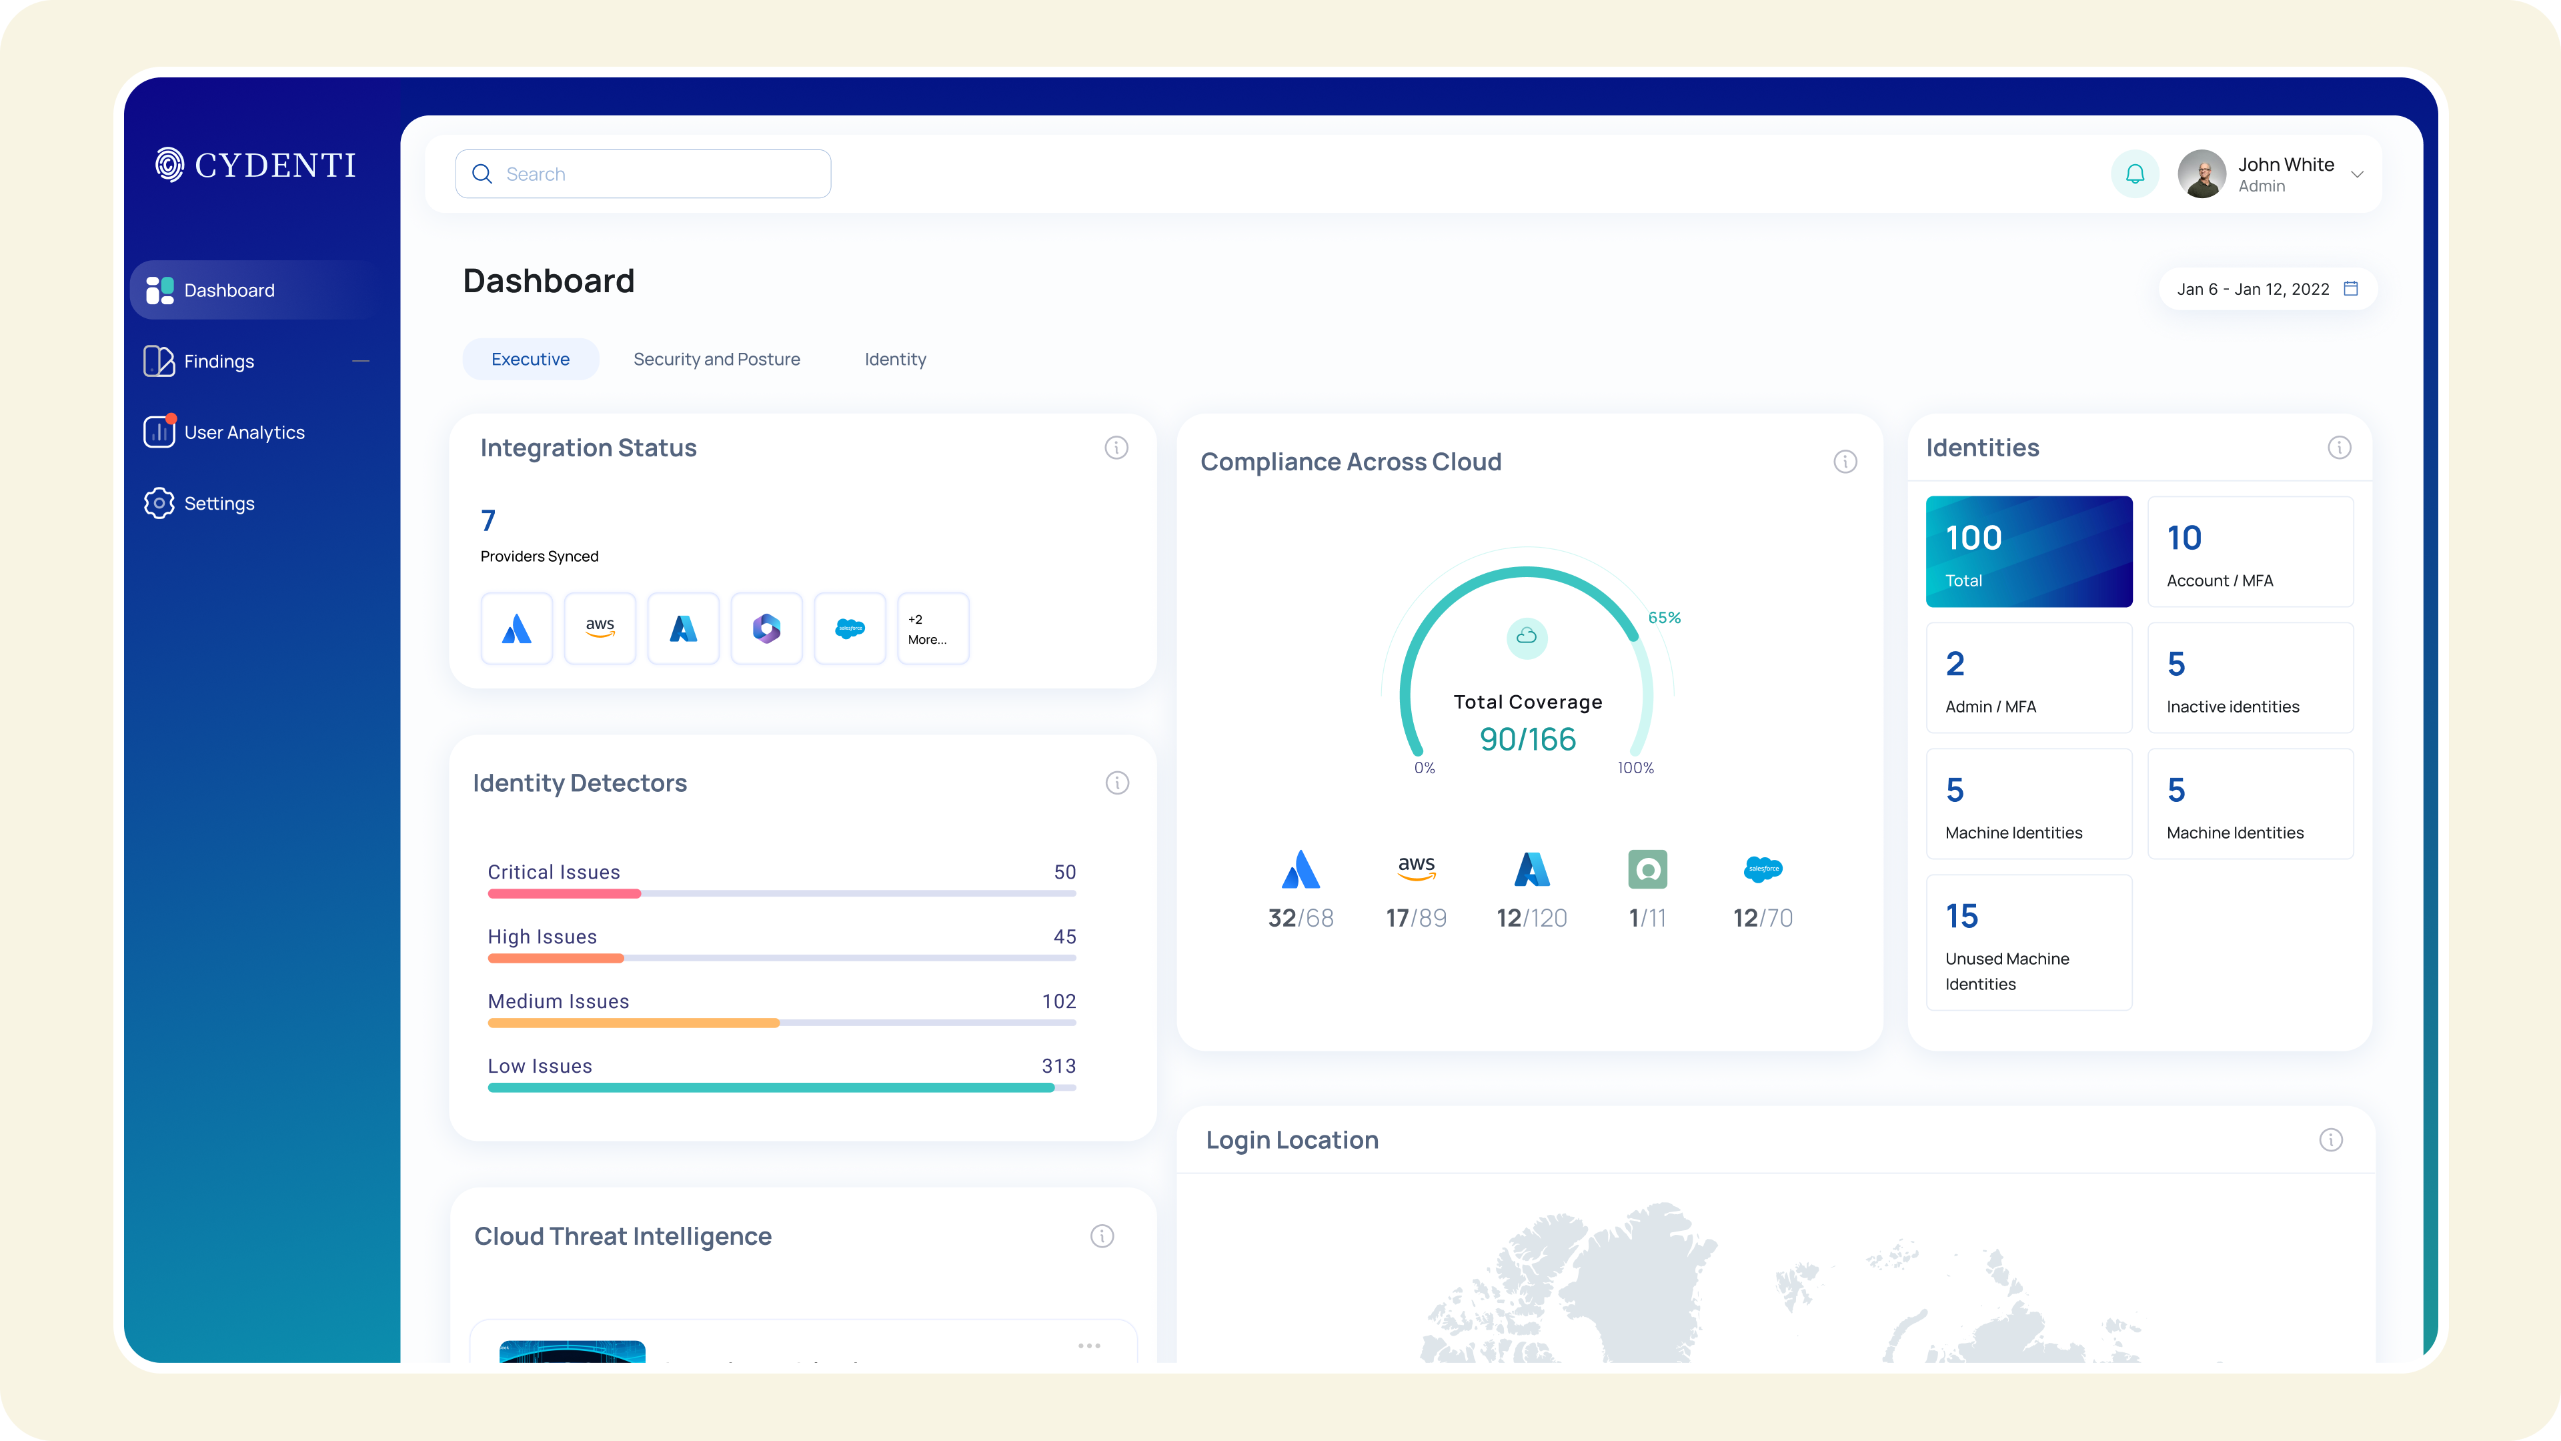Click the Identities panel info icon
The height and width of the screenshot is (1441, 2561).
coord(2340,448)
